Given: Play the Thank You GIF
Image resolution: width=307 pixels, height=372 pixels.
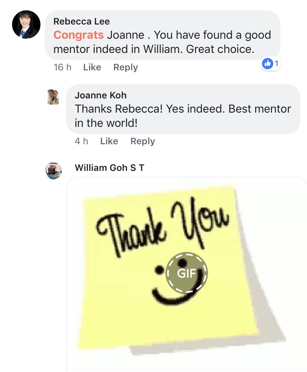Looking at the screenshot, I should [x=187, y=273].
